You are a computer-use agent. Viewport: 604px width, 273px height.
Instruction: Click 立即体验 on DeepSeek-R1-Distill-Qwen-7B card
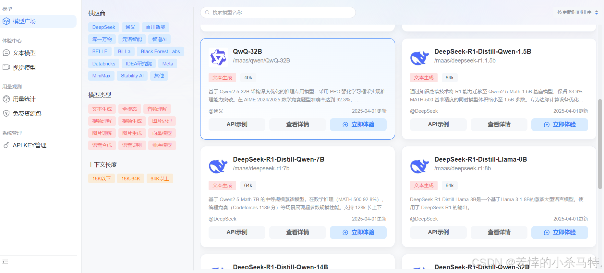(358, 233)
